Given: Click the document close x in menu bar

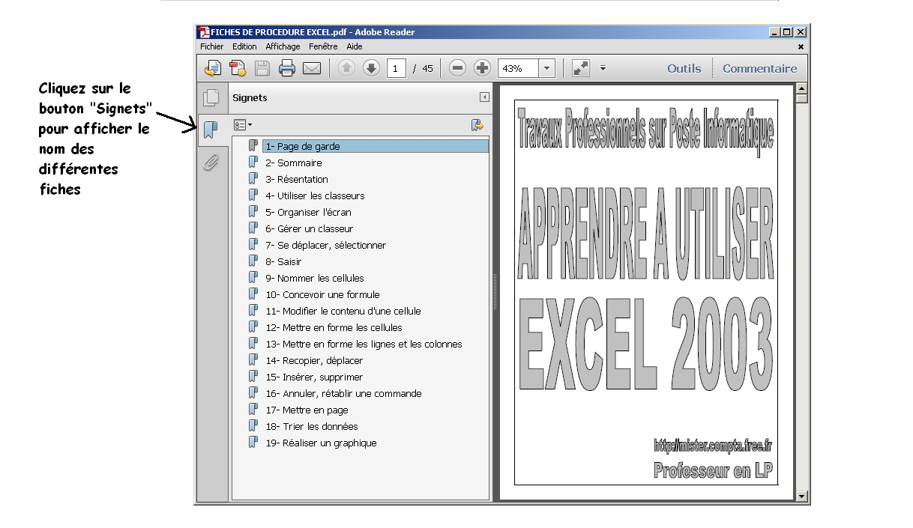Looking at the screenshot, I should click(x=801, y=46).
